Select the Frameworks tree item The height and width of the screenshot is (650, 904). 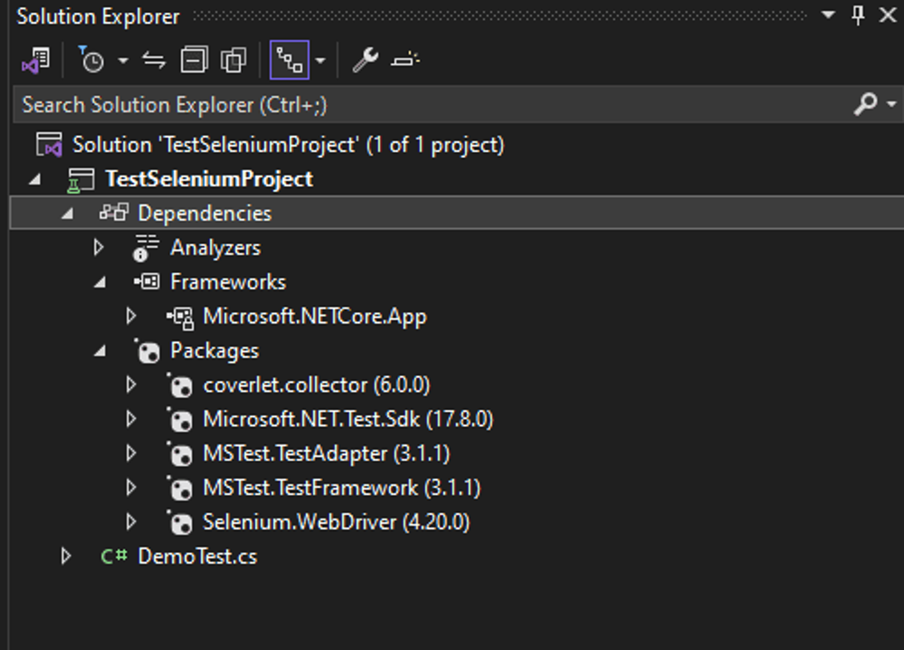tap(228, 282)
